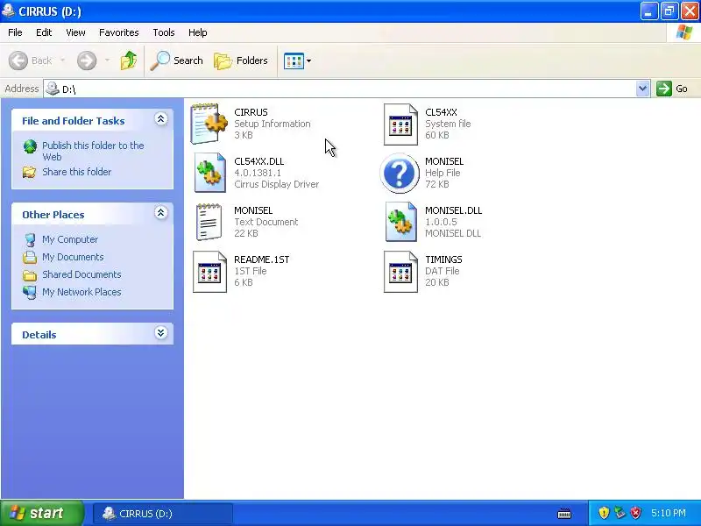Open the Forward history dropdown arrow

(107, 60)
